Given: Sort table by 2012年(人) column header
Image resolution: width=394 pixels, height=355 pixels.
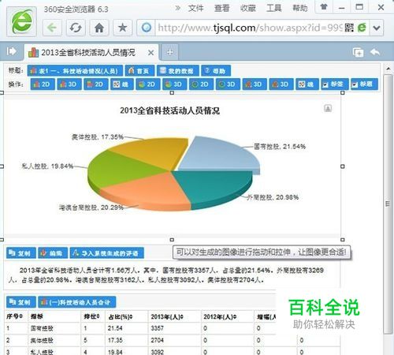Looking at the screenshot, I should click(220, 317).
